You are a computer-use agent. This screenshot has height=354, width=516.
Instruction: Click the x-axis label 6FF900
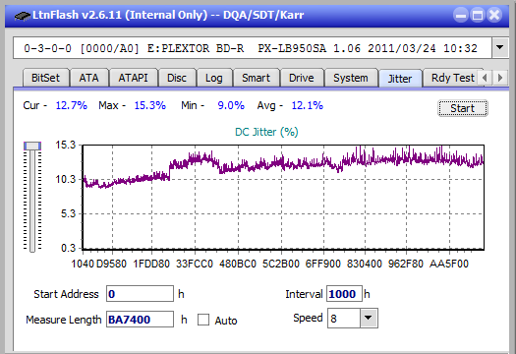tap(322, 264)
